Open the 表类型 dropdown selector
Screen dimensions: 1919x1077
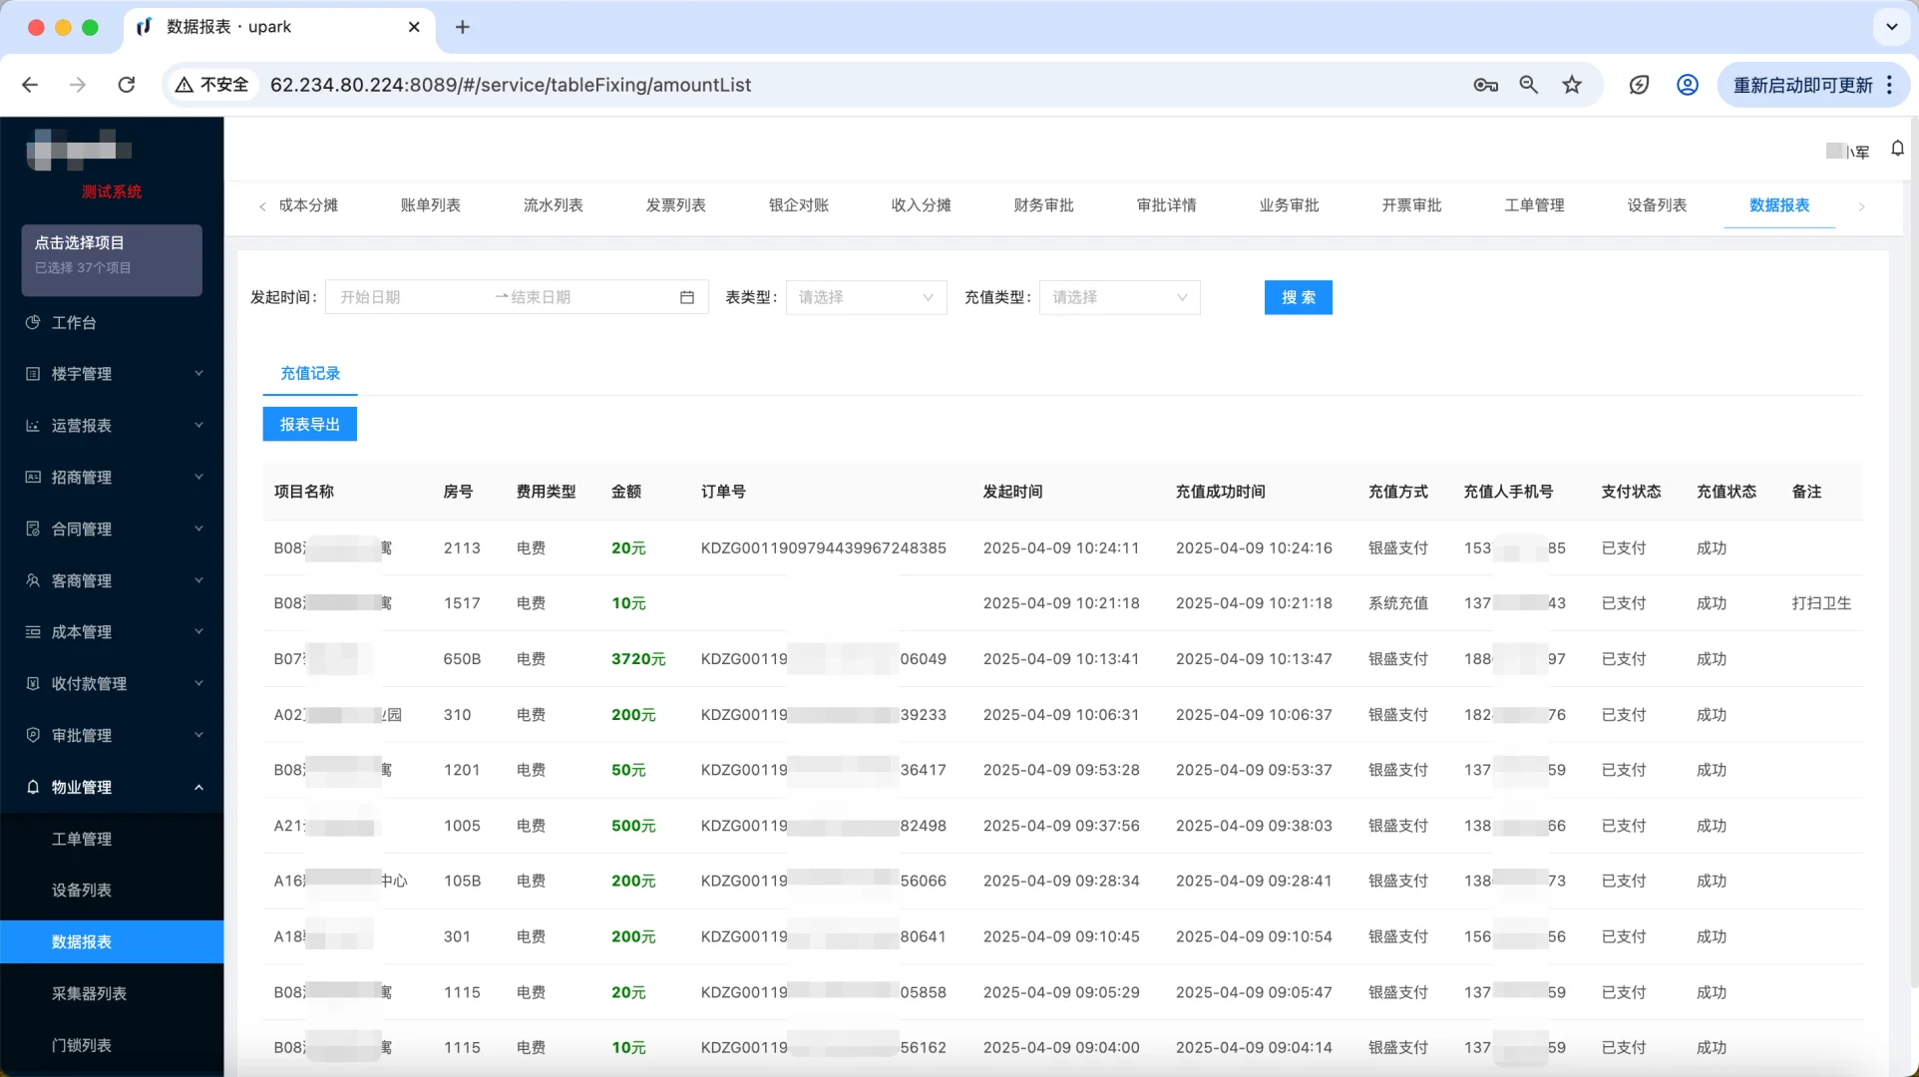click(864, 297)
